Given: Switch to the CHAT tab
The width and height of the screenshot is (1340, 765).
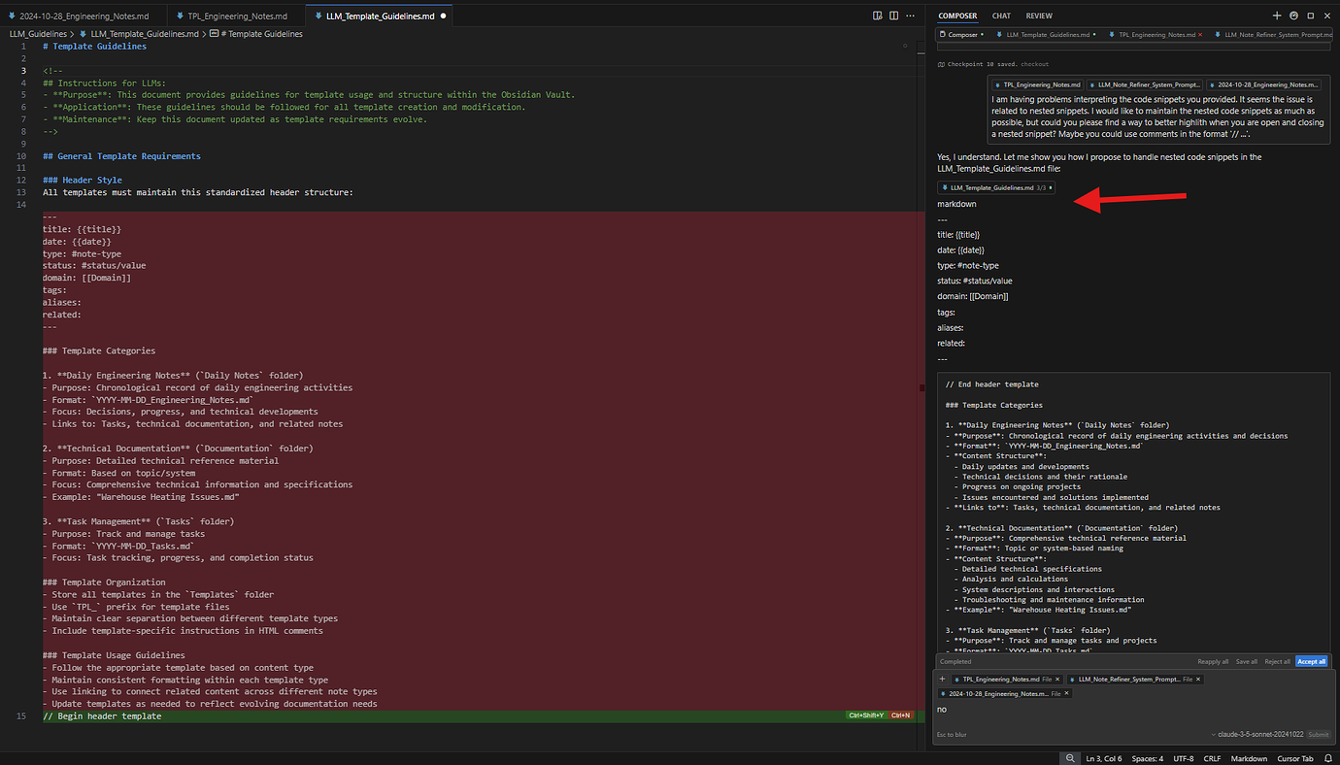Looking at the screenshot, I should (x=1000, y=15).
